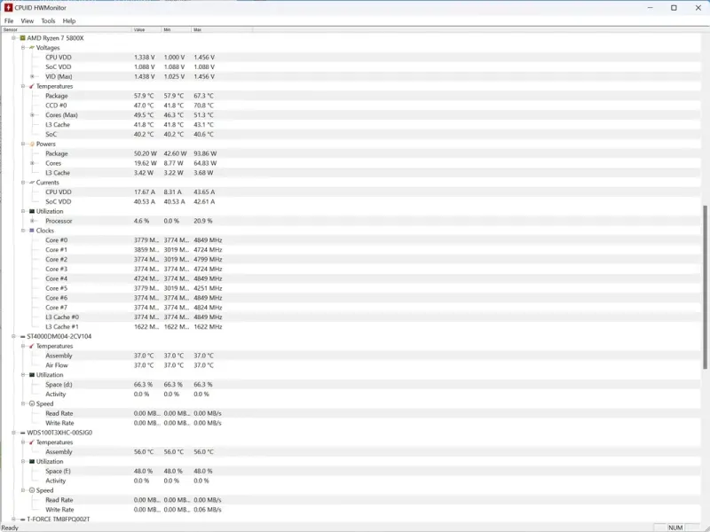Screen dimensions: 710x532
Task: Click the Clocks chip icon
Action: pos(32,231)
